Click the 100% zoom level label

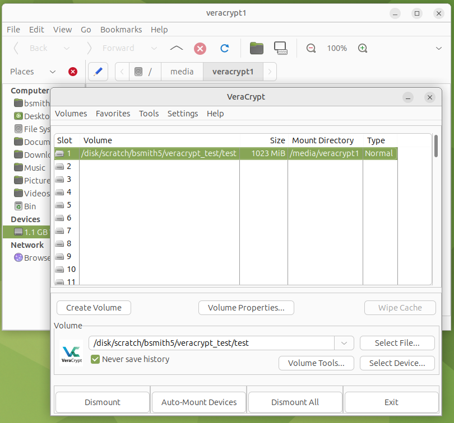337,48
